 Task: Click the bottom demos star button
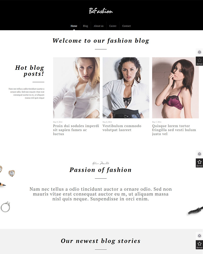[x=199, y=245]
